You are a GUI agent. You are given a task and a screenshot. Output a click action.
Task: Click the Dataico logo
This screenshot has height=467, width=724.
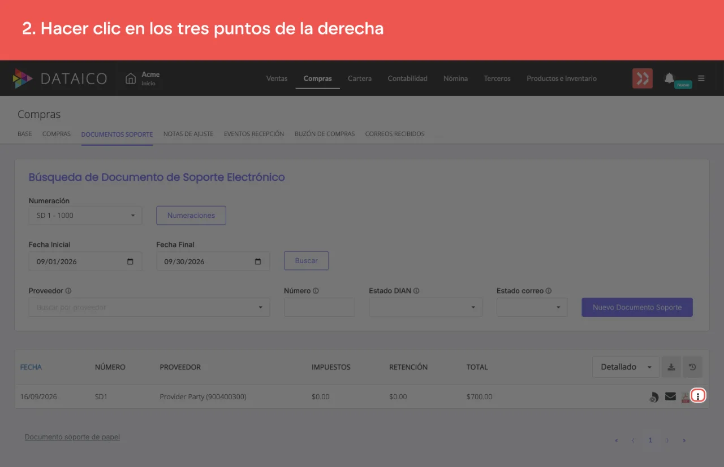[x=59, y=78]
